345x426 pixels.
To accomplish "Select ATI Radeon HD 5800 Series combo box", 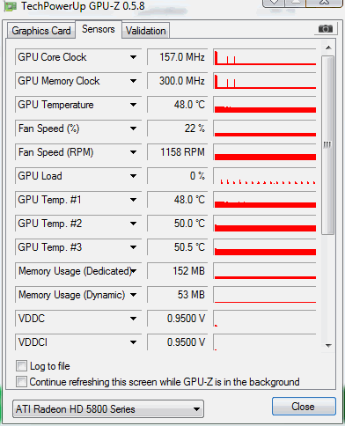I will click(108, 409).
